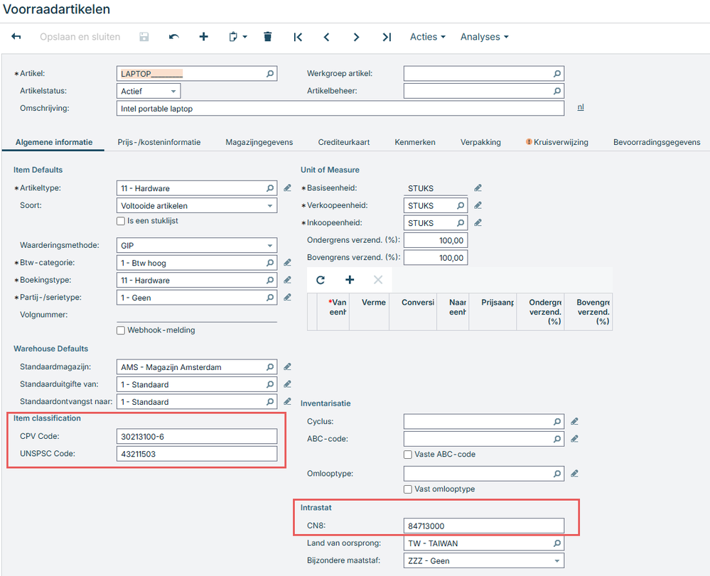710x576 pixels.
Task: Go to first record icon
Action: pos(298,37)
